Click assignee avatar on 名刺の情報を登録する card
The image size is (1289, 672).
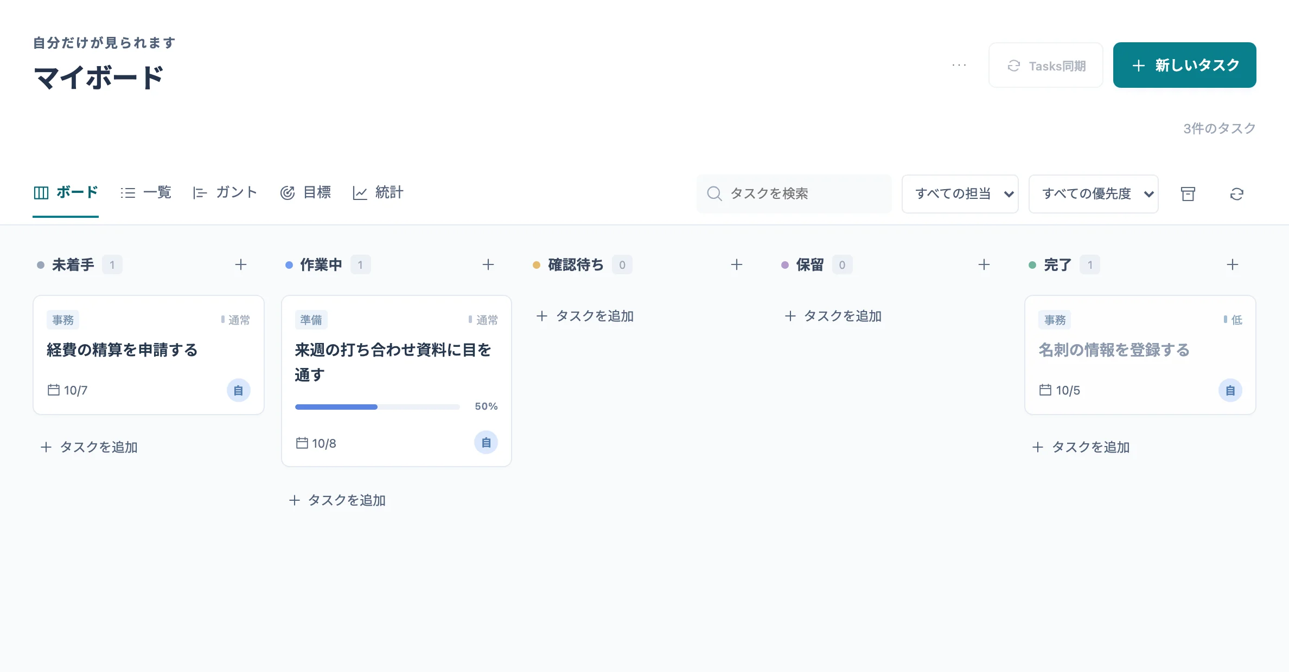[1230, 390]
